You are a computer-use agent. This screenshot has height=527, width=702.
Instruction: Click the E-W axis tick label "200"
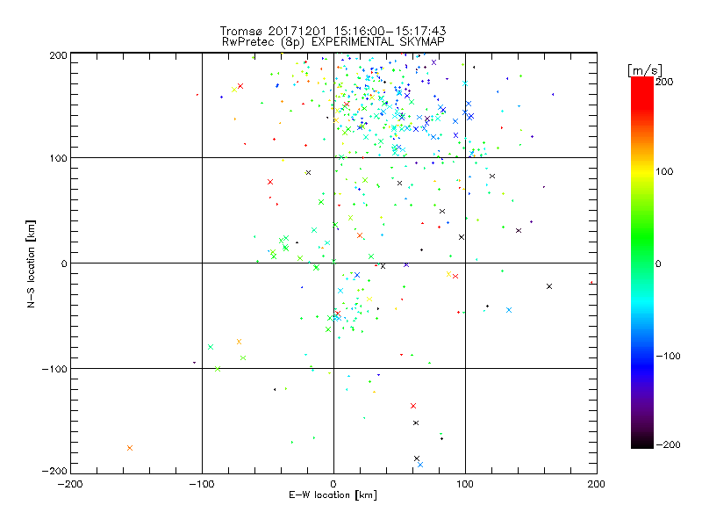pyautogui.click(x=597, y=484)
